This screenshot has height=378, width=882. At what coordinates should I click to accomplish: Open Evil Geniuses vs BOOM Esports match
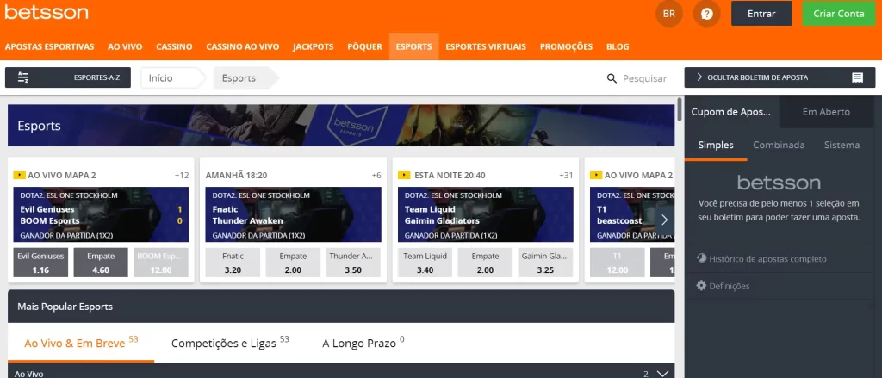(x=102, y=215)
